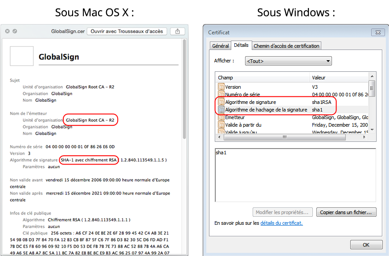Click the vertical scrollbar thumb in field list
The width and height of the screenshot is (389, 256).
coord(372,88)
